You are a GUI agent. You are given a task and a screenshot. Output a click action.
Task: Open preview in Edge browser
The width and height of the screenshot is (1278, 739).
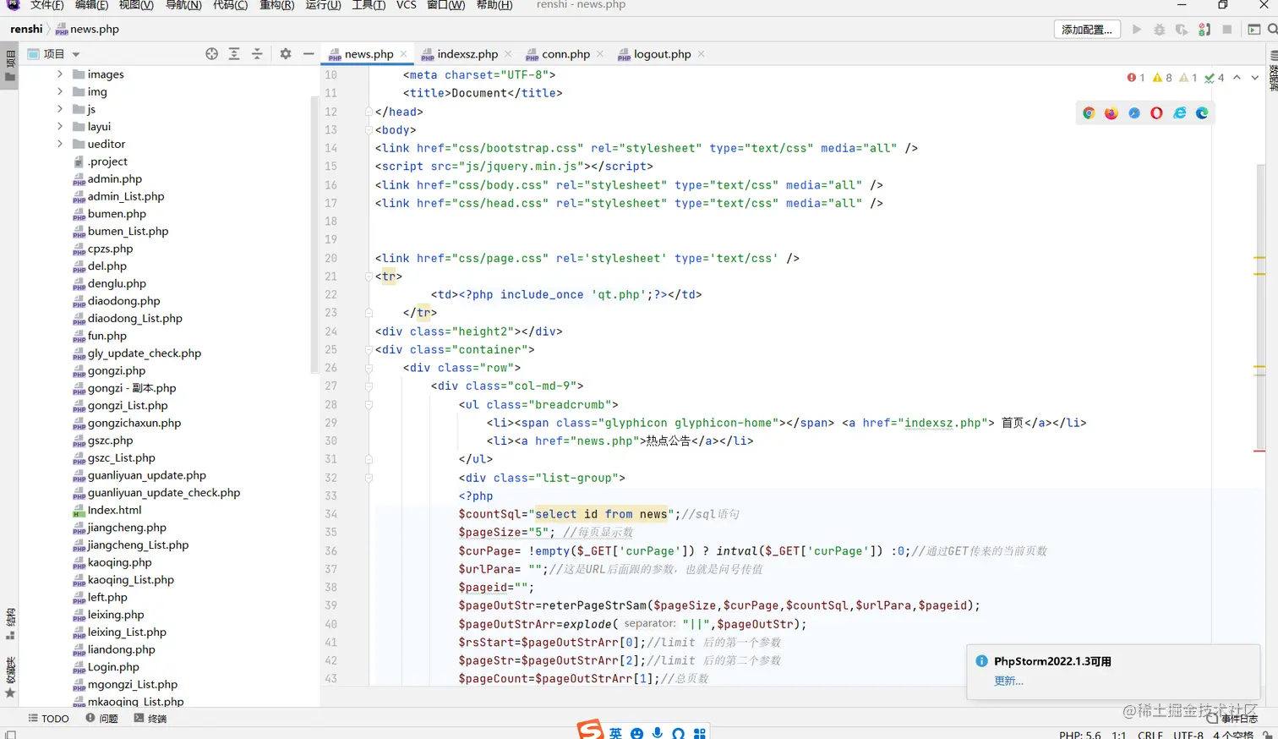coord(1202,113)
